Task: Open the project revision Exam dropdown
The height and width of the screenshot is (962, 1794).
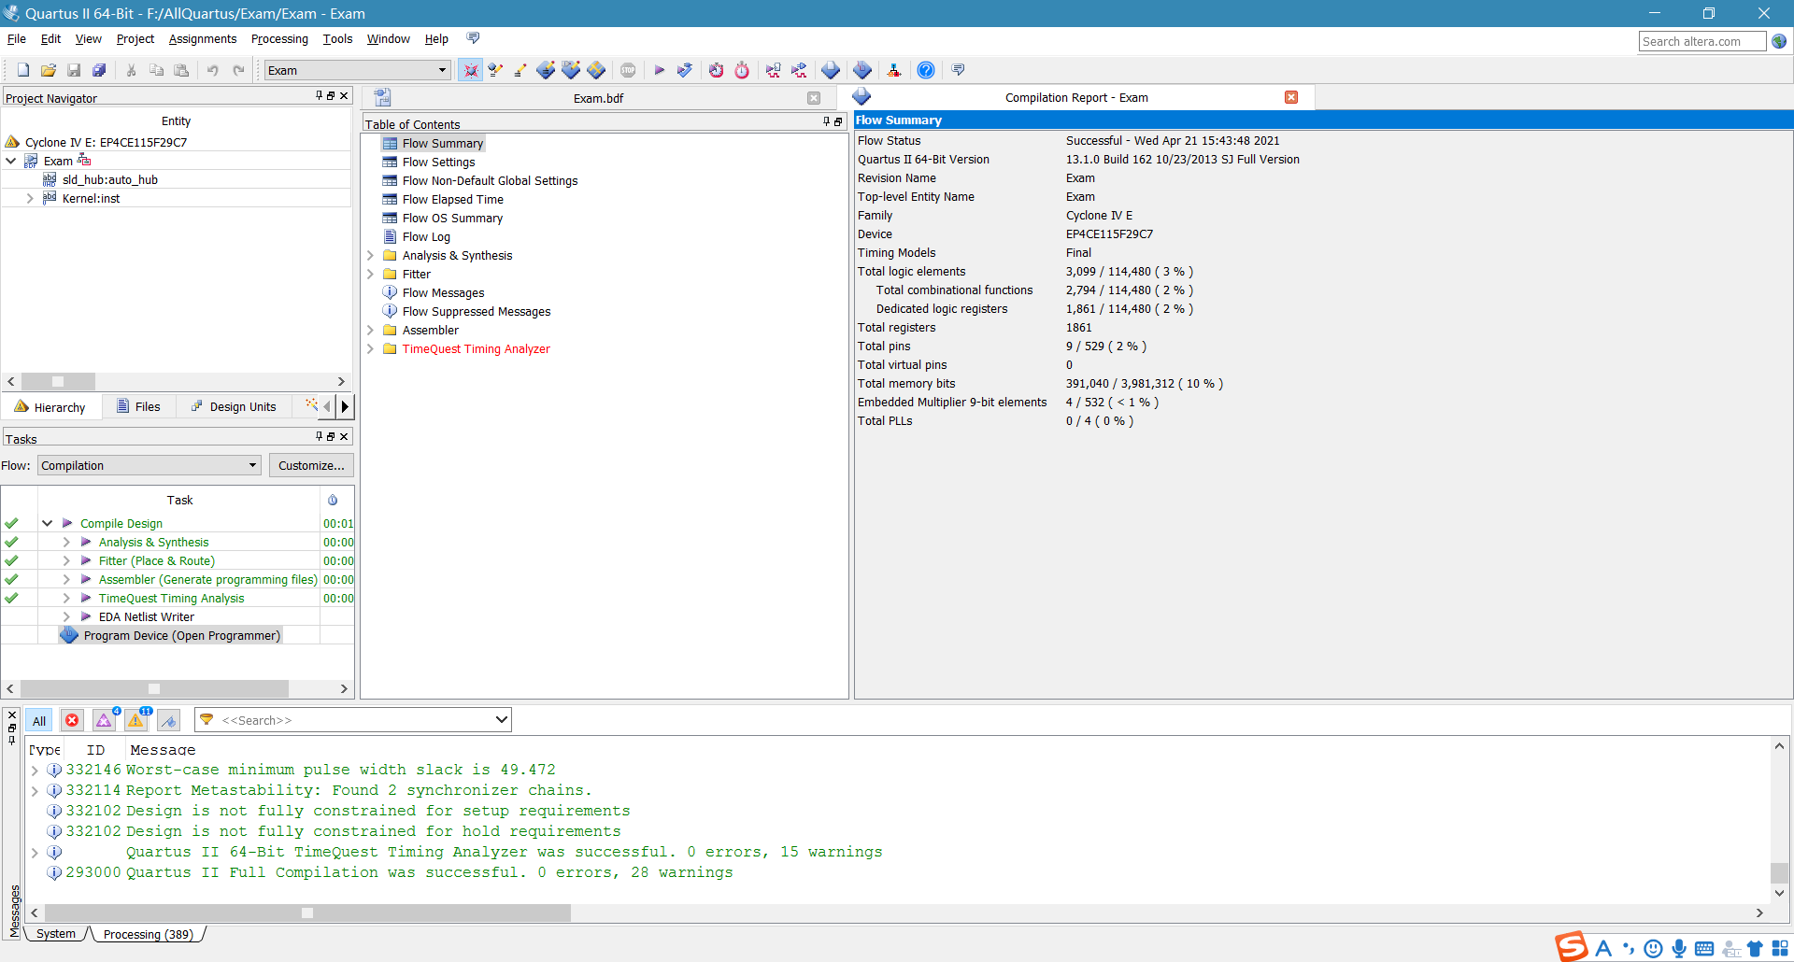Action: [442, 70]
